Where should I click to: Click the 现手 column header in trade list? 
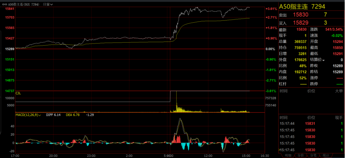pyautogui.click(x=339, y=118)
